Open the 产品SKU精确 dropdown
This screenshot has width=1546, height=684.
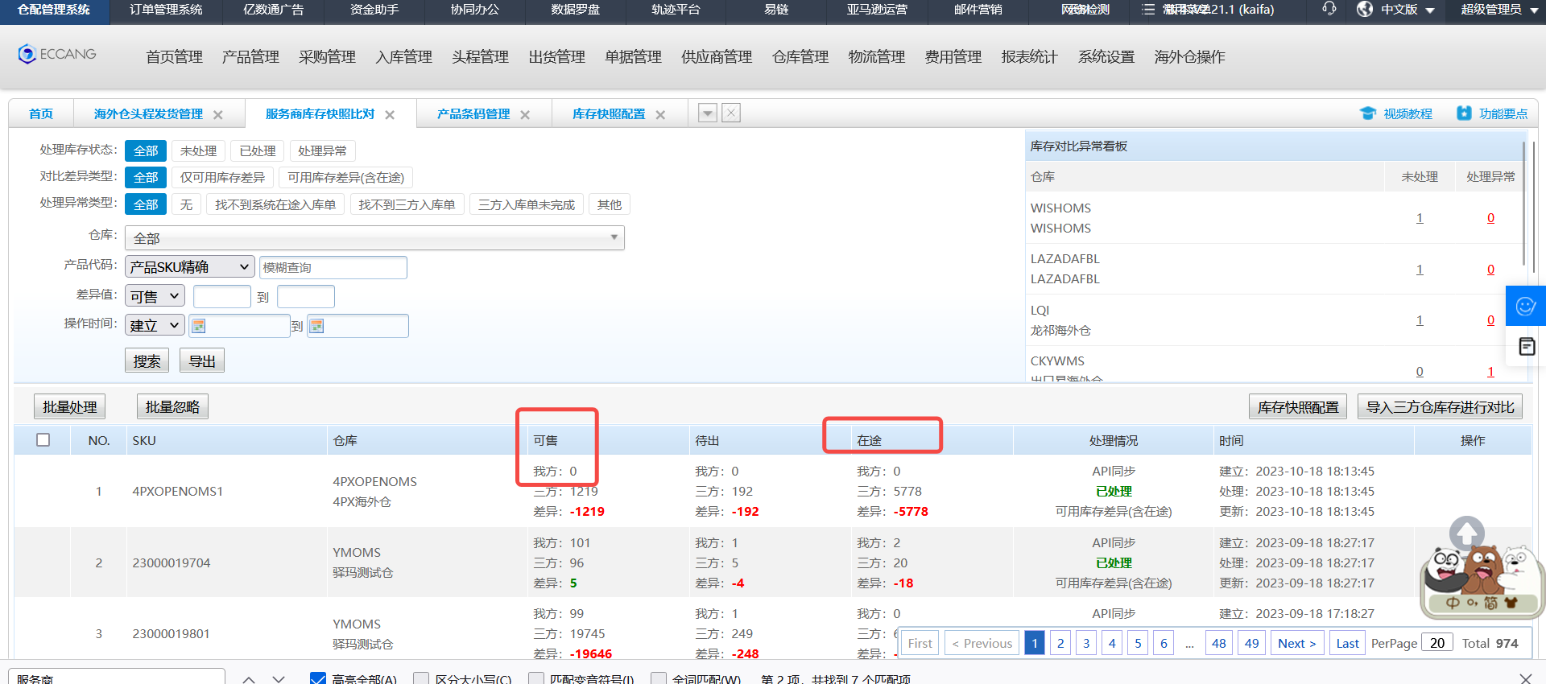[x=190, y=266]
